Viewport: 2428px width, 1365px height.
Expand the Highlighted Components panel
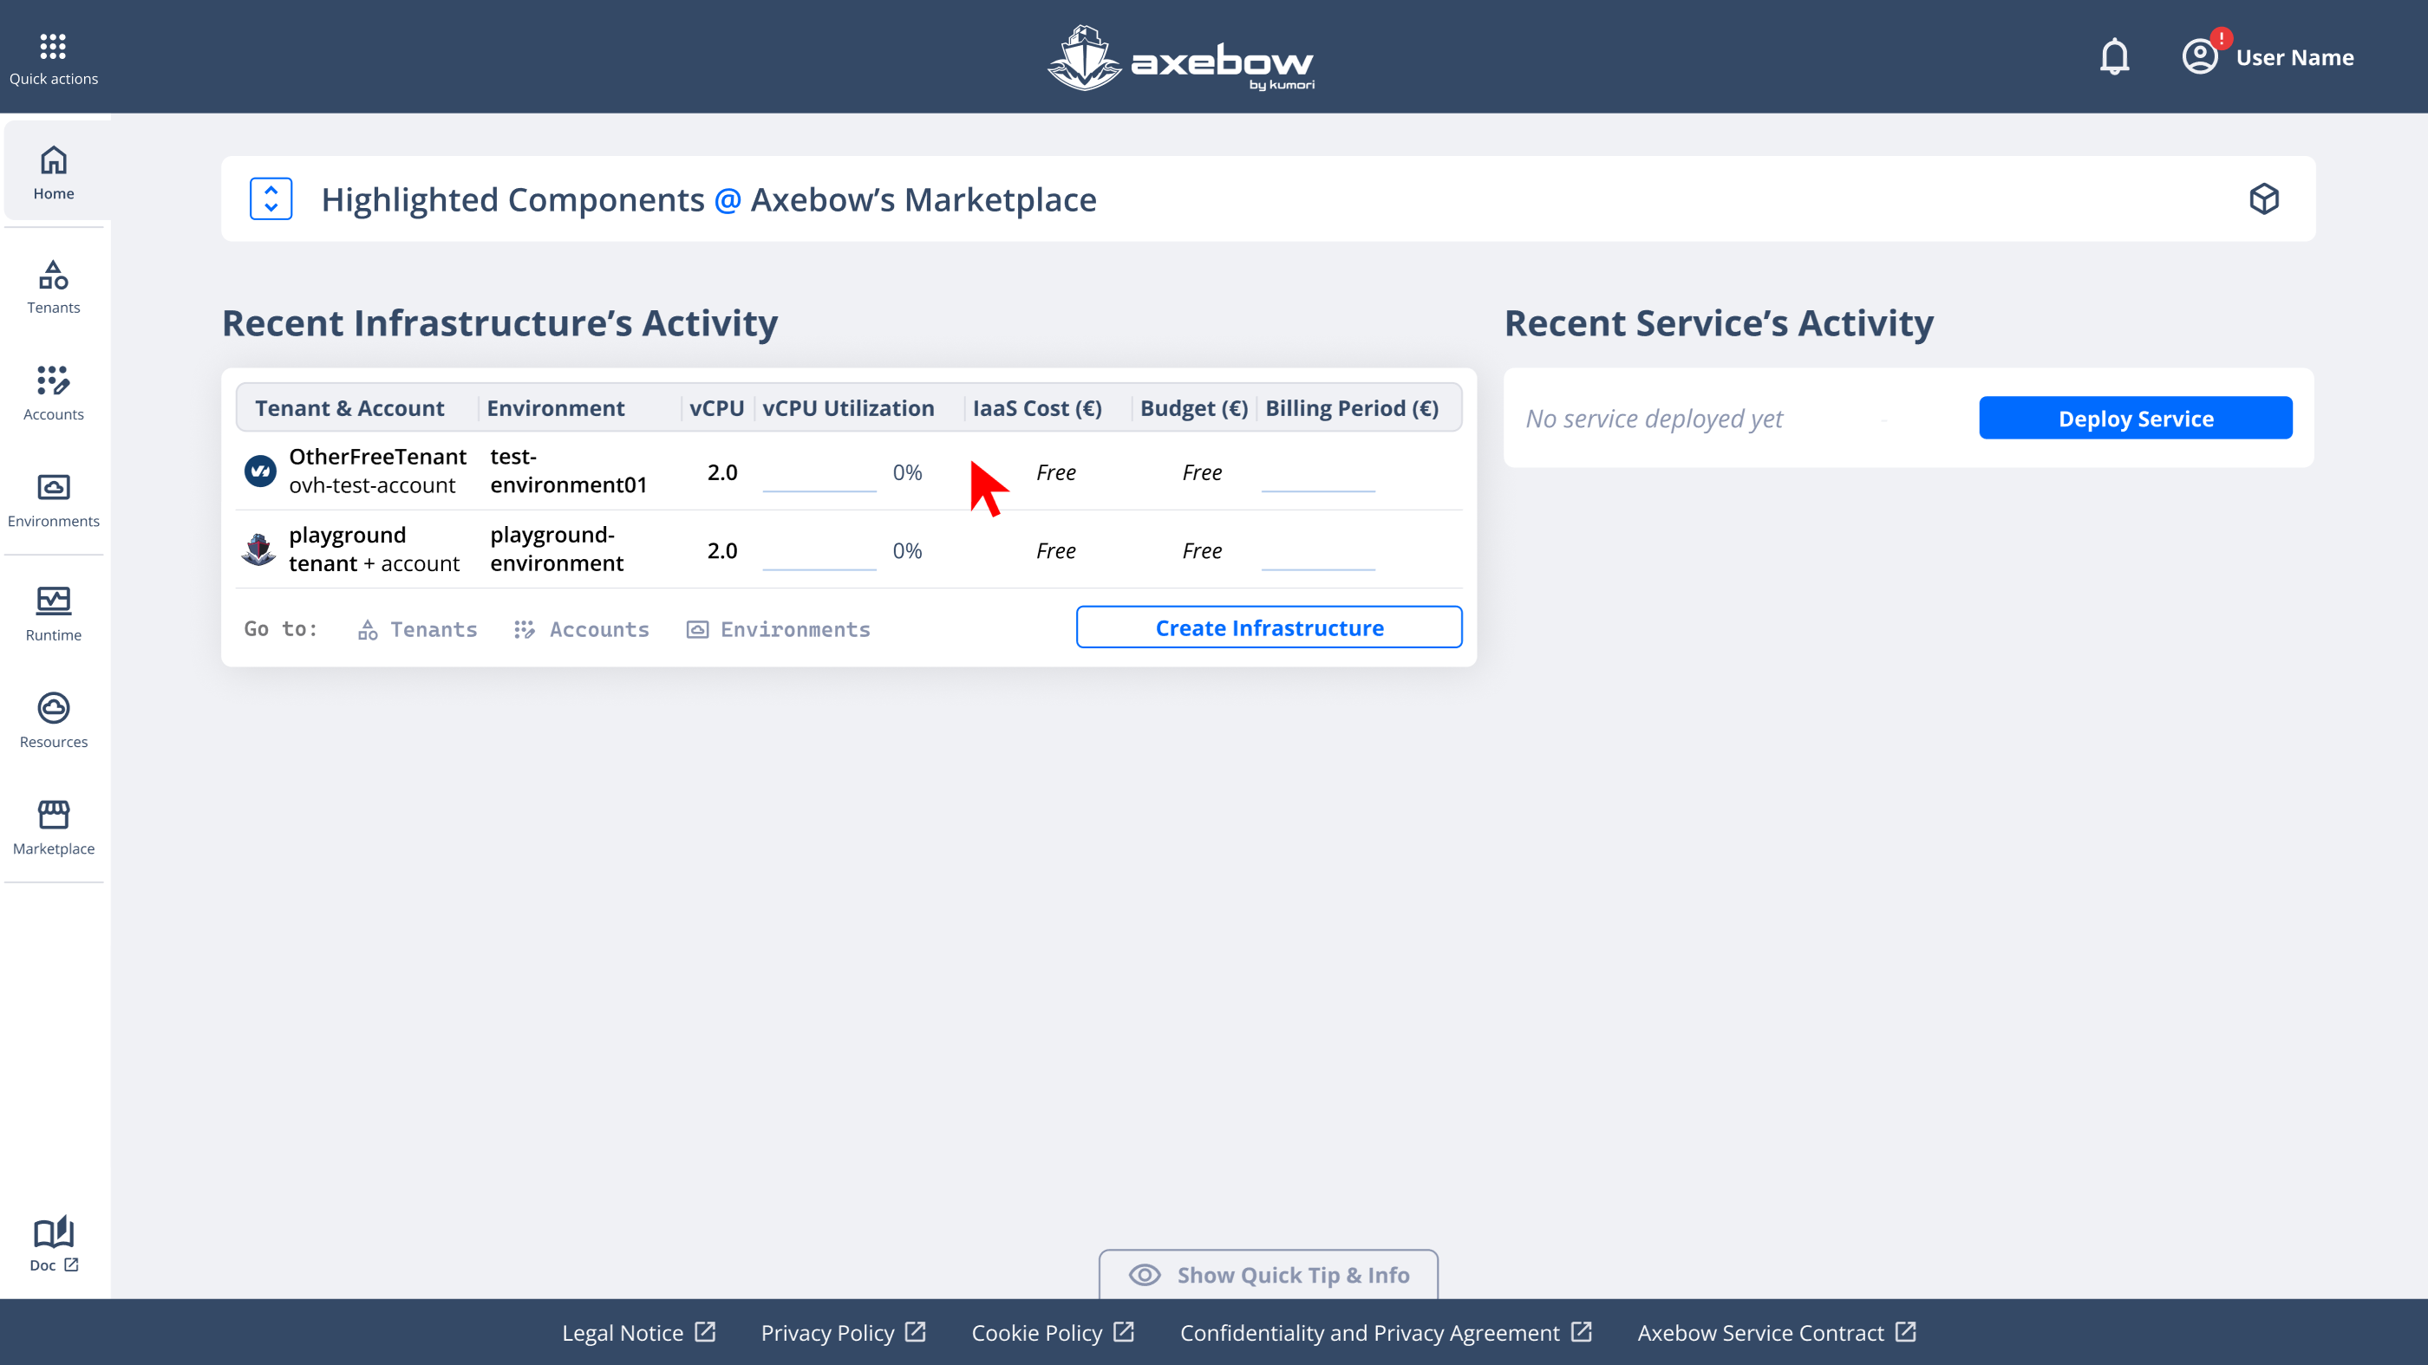(271, 198)
